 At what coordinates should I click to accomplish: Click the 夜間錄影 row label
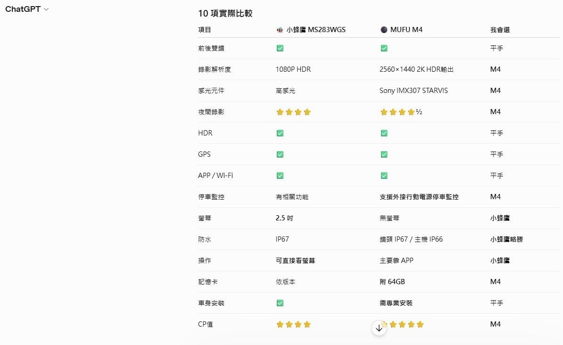point(211,112)
